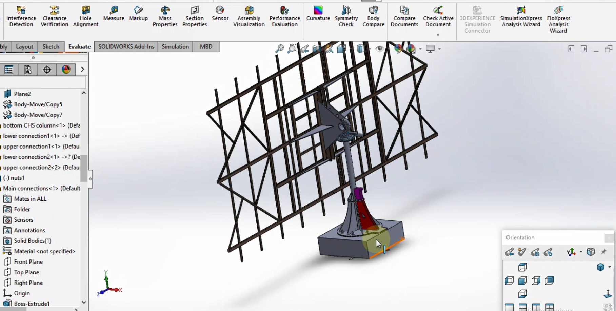
Task: Toggle View Selector cube in Orientation panel
Action: point(591,252)
